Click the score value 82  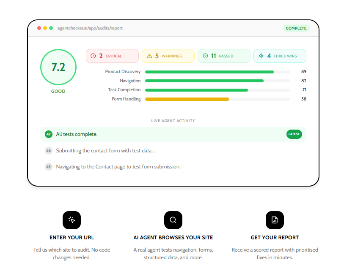304,81
